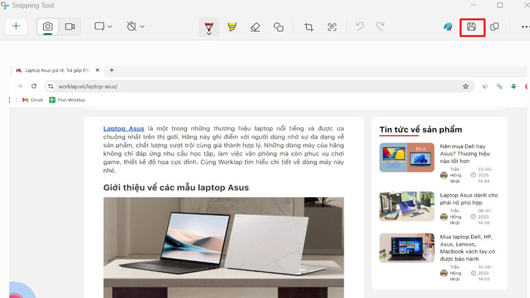
Task: Undo the last annotation
Action: pyautogui.click(x=360, y=26)
